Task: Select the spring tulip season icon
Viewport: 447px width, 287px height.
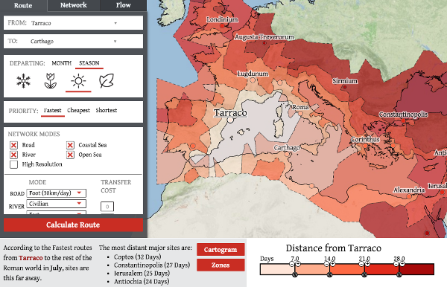Action: click(x=51, y=81)
